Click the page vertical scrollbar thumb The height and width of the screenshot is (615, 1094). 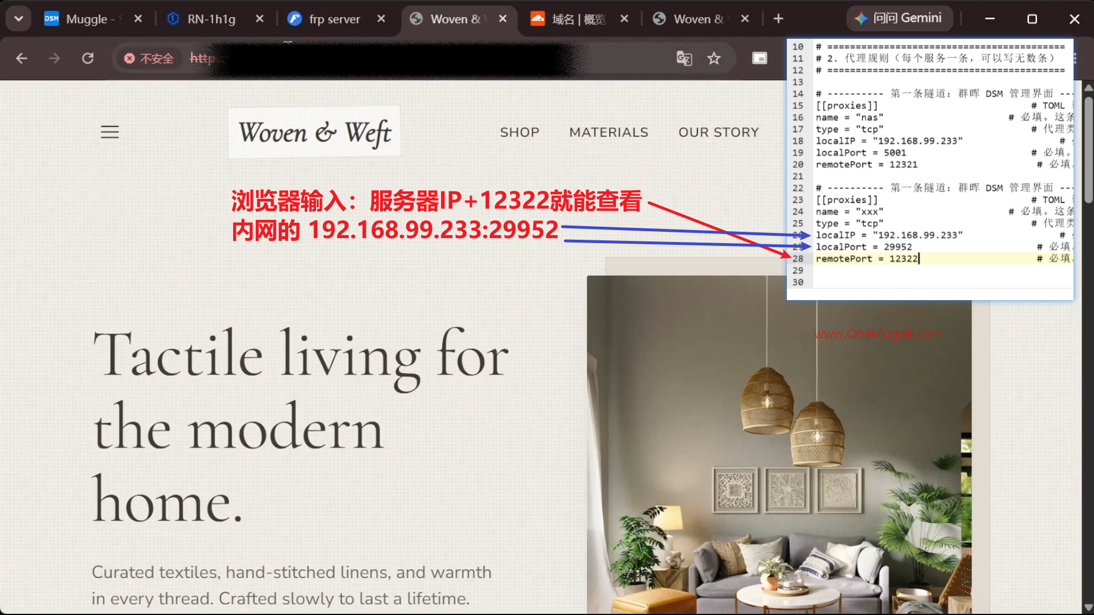(x=1088, y=149)
